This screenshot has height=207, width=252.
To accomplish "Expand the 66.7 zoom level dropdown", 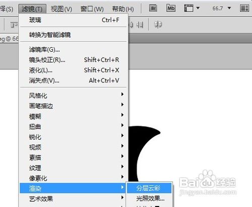I will pos(229,8).
